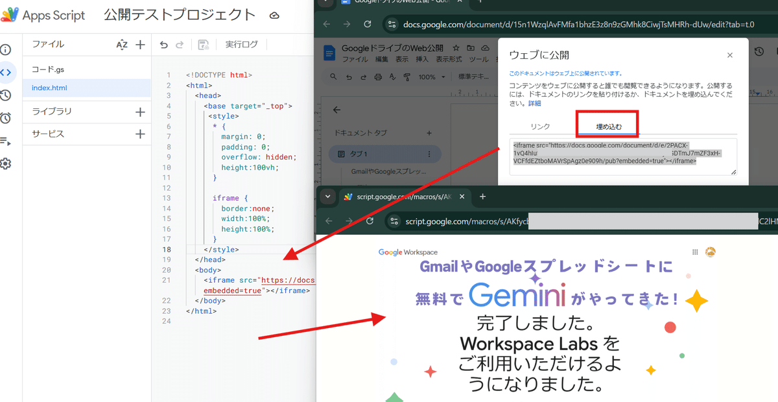Save the project with the disk icon
The height and width of the screenshot is (402, 778).
coord(203,45)
